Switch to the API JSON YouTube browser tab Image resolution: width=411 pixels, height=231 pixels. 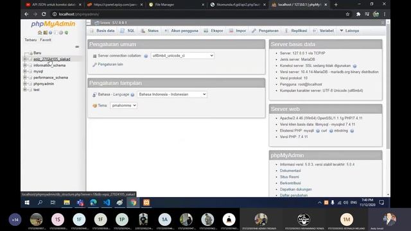[53, 4]
